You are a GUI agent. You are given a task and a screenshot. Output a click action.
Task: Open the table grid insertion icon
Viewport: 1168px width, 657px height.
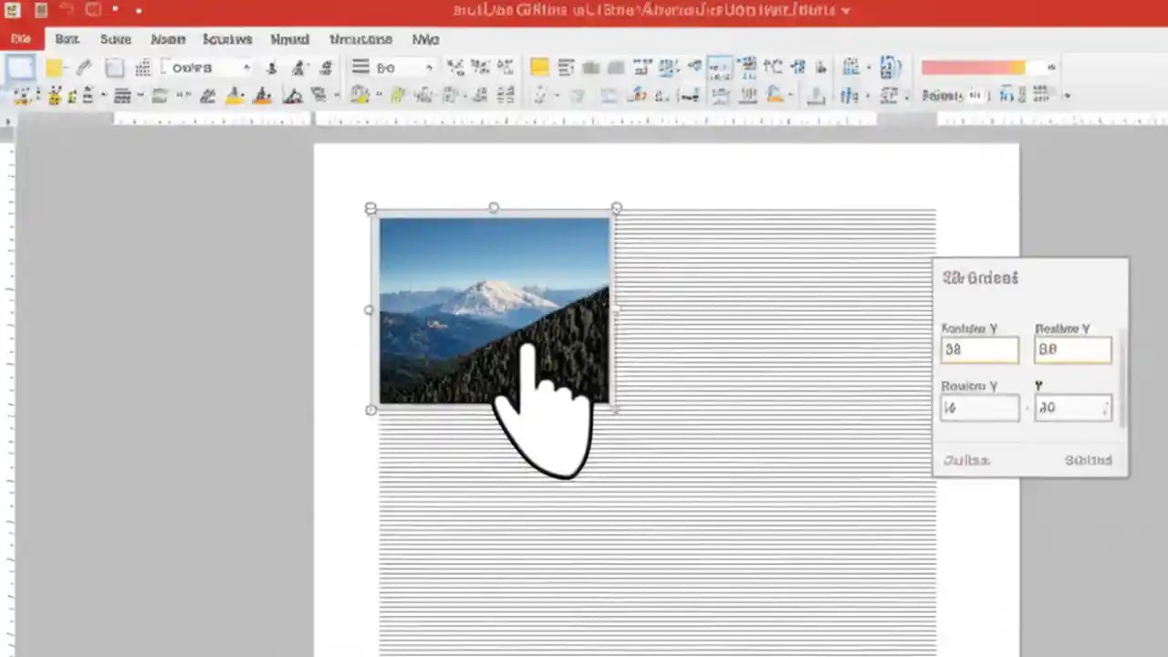tap(143, 68)
